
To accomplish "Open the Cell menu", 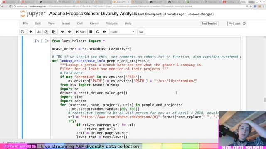I will 80,24.
